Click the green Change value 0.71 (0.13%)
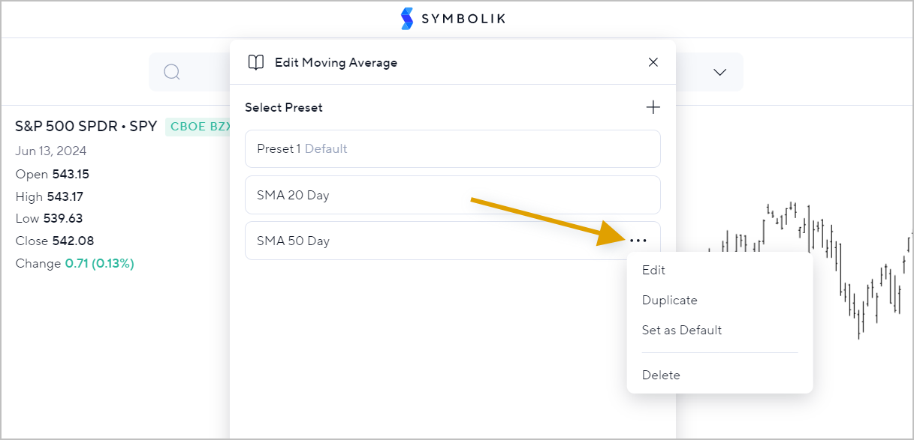This screenshot has height=440, width=914. [x=99, y=263]
